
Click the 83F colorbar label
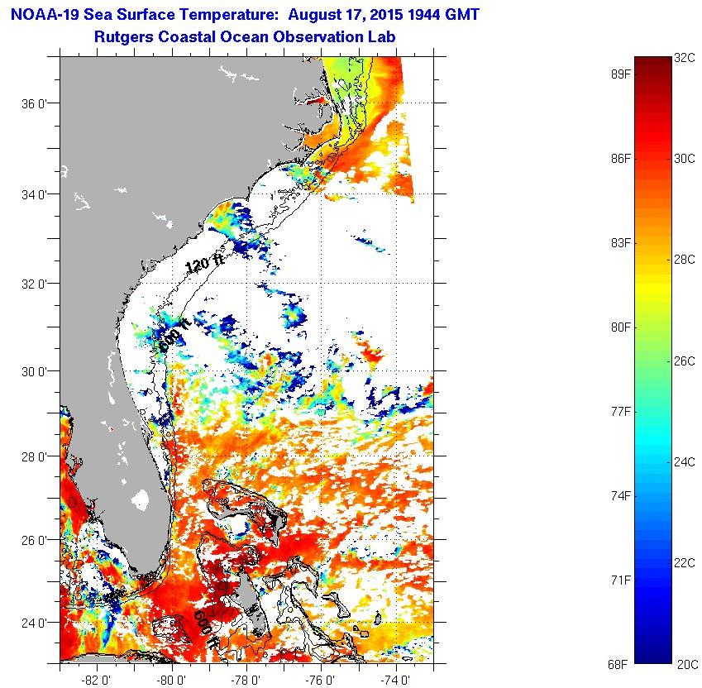[621, 242]
